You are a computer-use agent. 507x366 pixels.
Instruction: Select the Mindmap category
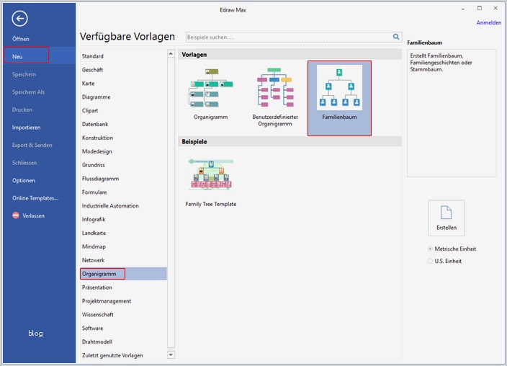pos(94,246)
